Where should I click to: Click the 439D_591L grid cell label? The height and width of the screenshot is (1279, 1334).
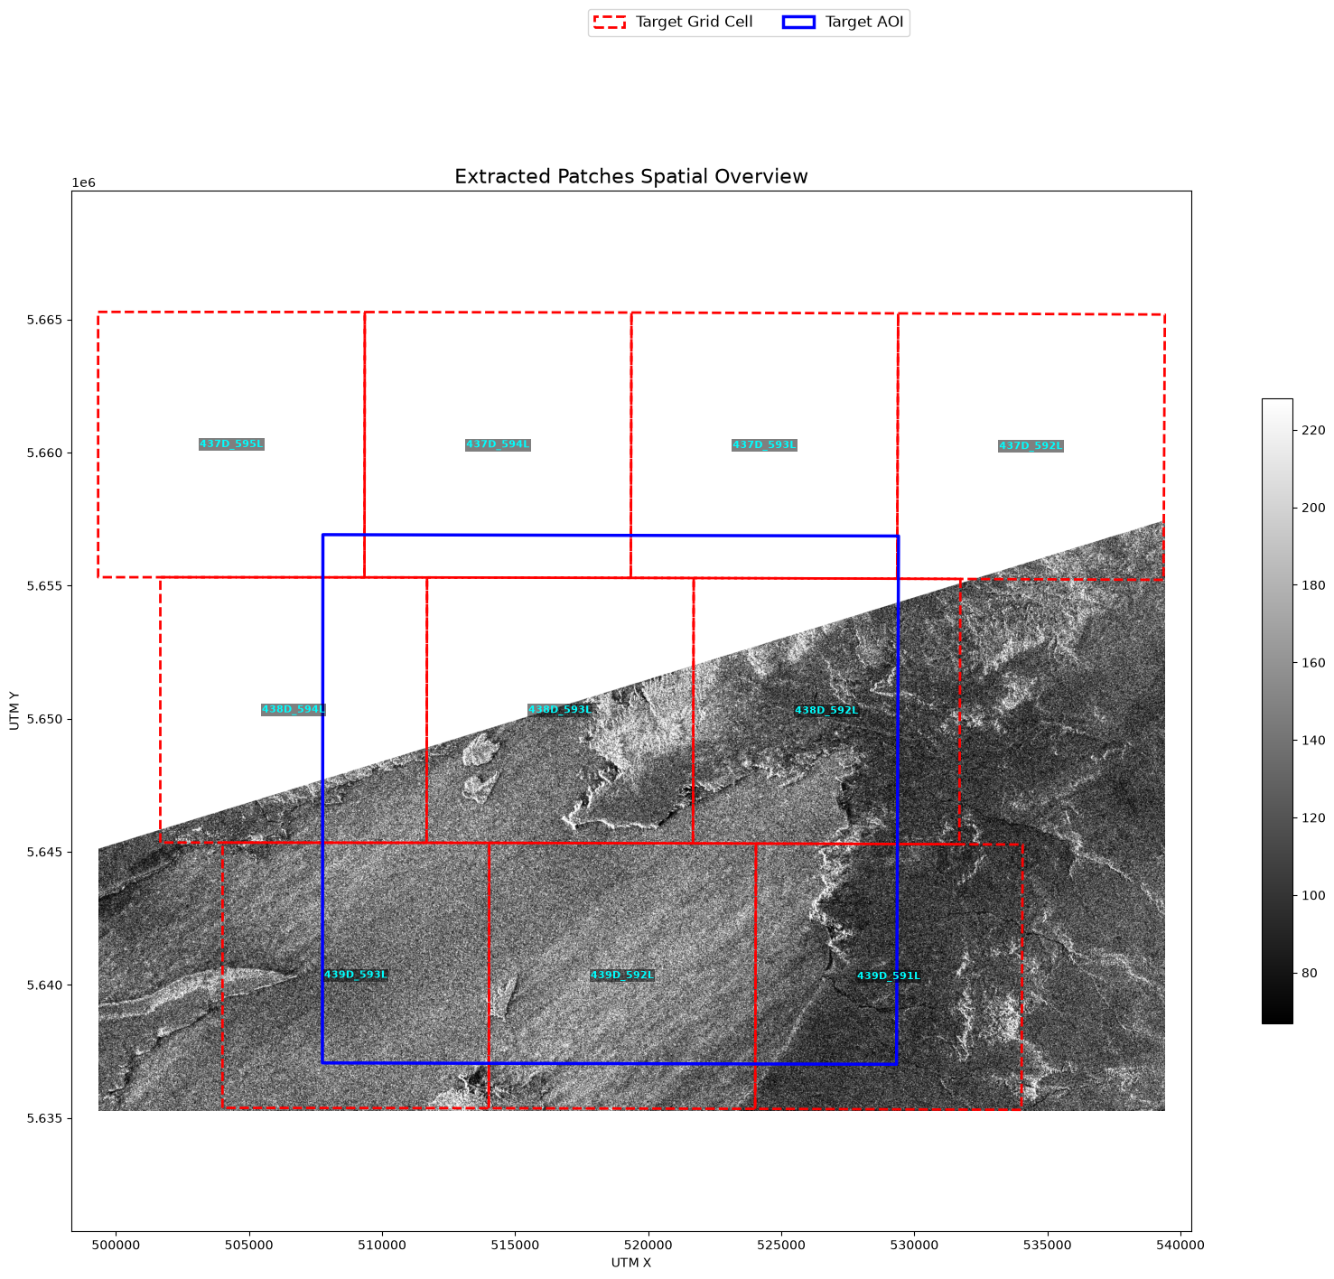(888, 976)
